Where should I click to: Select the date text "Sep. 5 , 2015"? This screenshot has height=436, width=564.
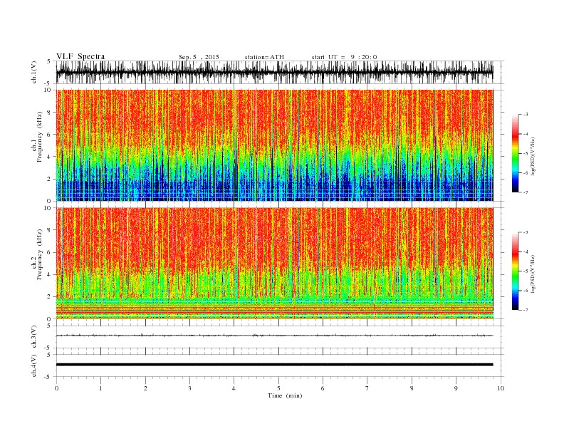click(199, 57)
